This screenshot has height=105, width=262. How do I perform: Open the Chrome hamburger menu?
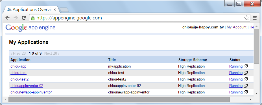pos(255,18)
